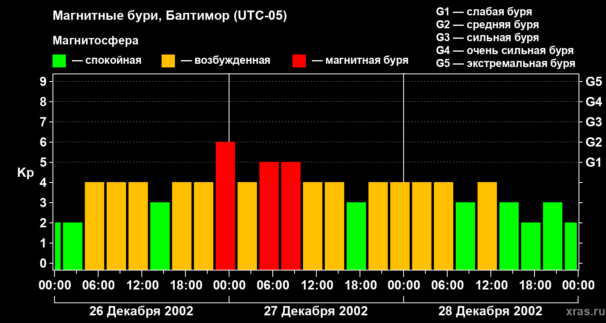This screenshot has height=323, width=606.
Task: Click the G2 tick label on right axis
Action: [x=593, y=142]
